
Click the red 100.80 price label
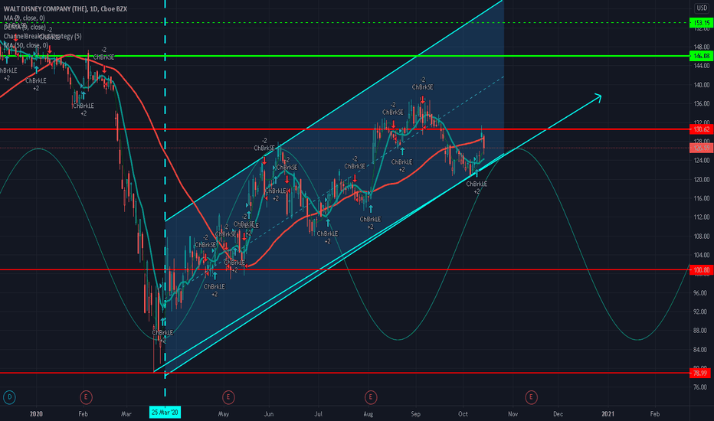pyautogui.click(x=701, y=270)
